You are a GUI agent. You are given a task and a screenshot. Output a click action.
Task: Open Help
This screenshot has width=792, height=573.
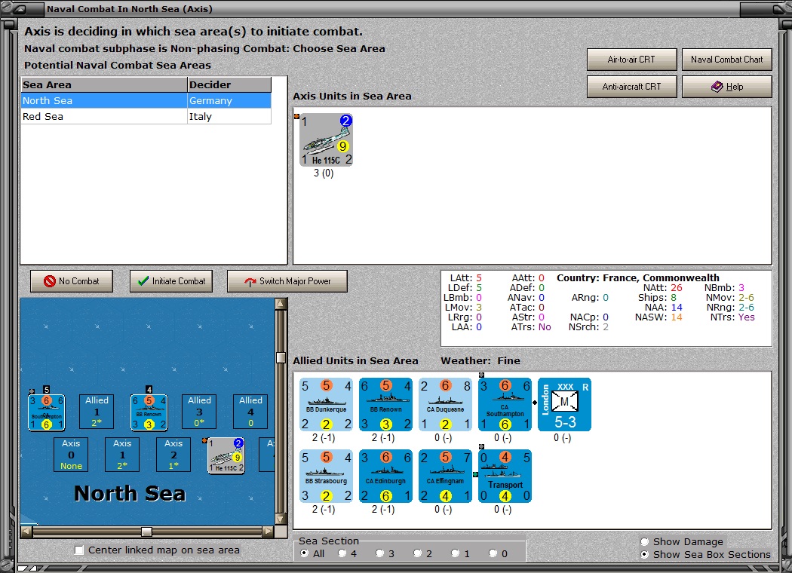point(726,87)
